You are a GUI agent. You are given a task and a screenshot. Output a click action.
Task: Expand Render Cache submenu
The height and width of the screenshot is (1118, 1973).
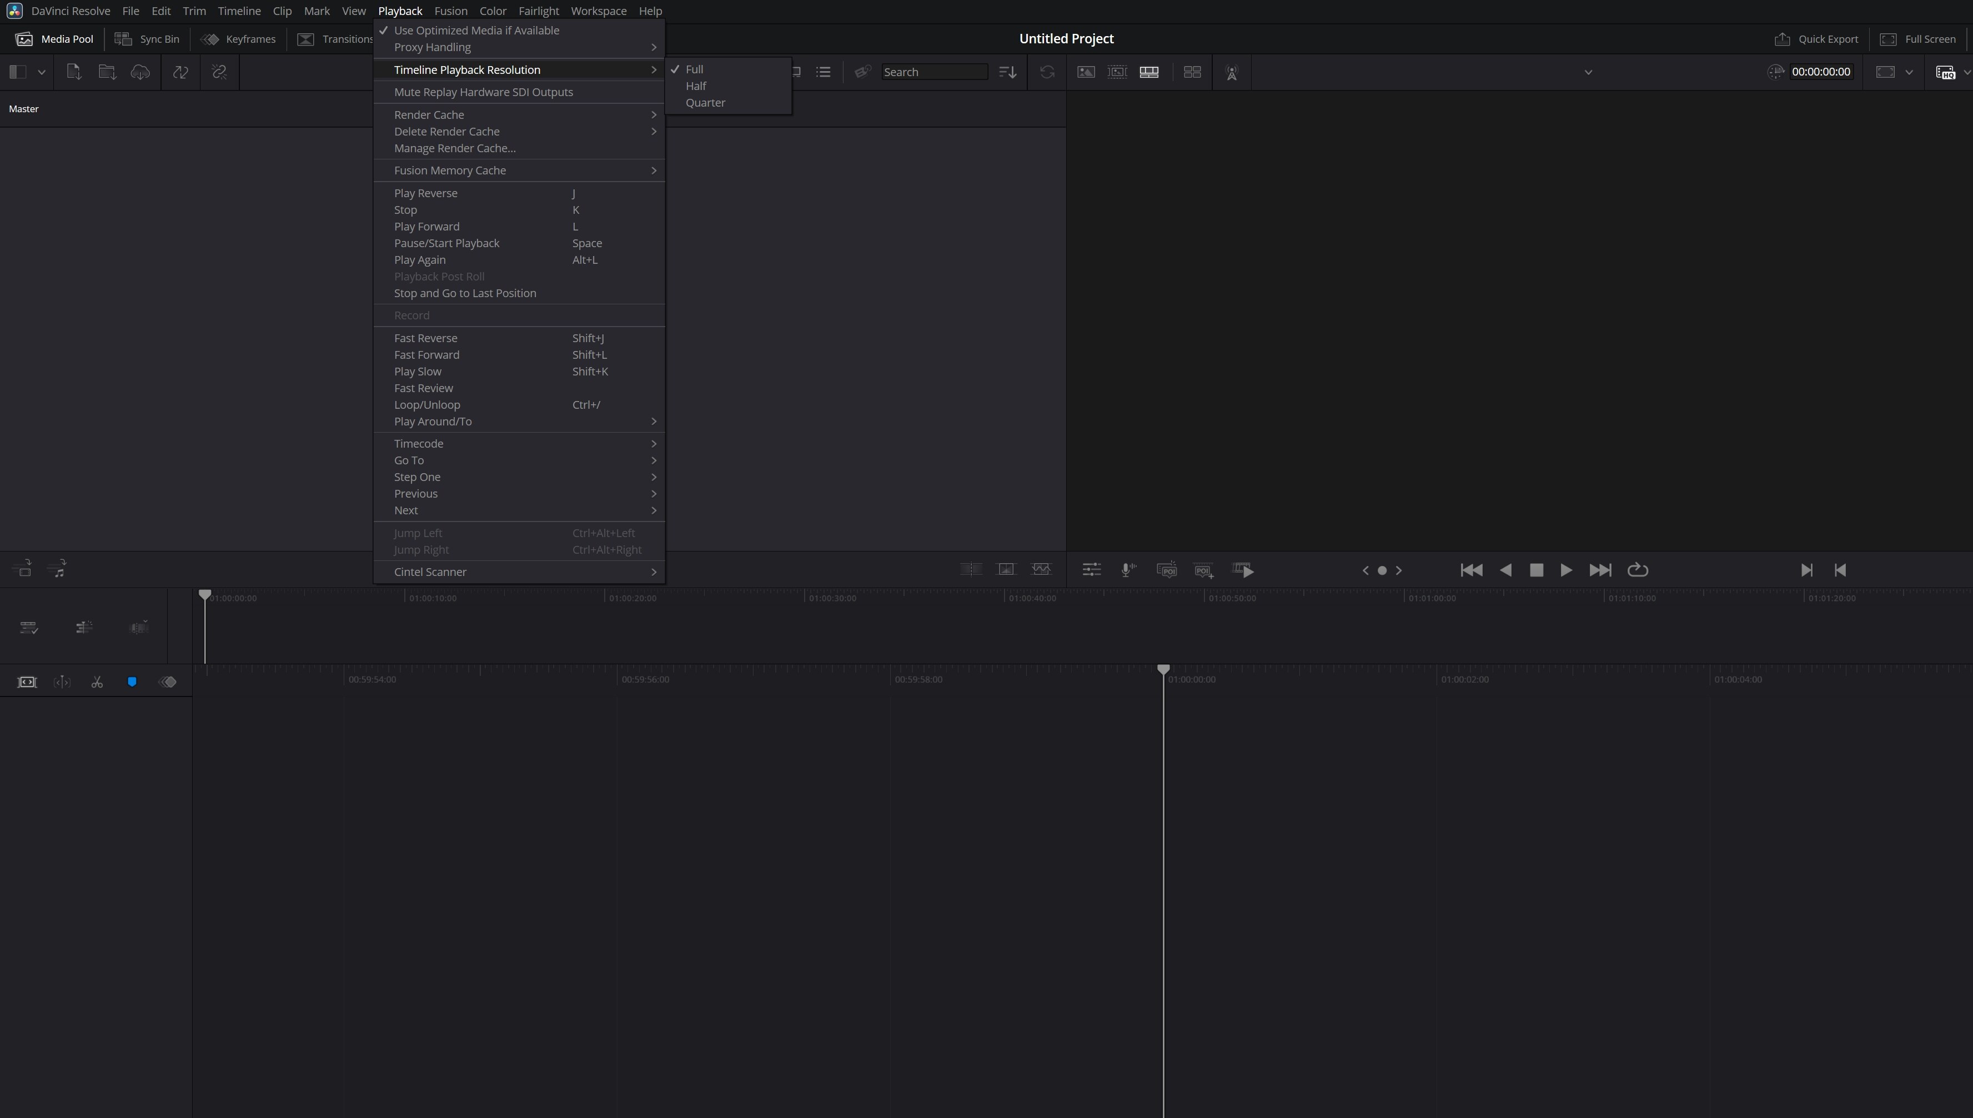pyautogui.click(x=519, y=114)
